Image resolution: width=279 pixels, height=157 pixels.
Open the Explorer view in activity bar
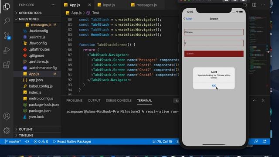pos(7,7)
